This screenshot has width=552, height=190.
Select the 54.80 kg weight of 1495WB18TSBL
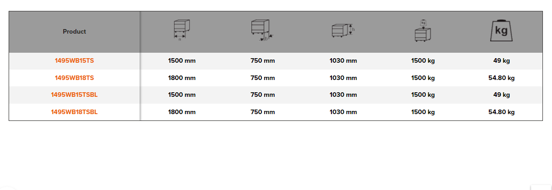pyautogui.click(x=502, y=112)
